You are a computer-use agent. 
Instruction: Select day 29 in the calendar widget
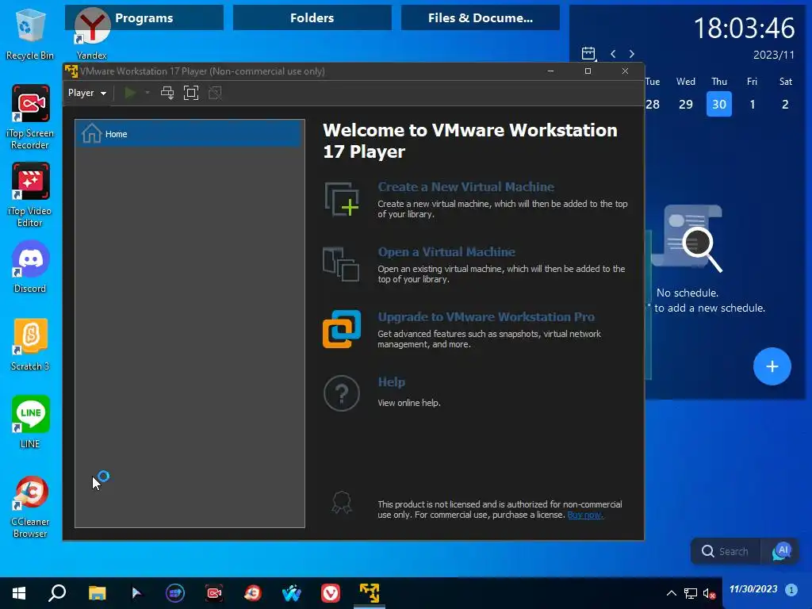pos(686,104)
